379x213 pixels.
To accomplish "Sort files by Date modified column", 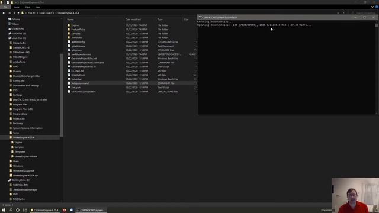I will coord(133,20).
